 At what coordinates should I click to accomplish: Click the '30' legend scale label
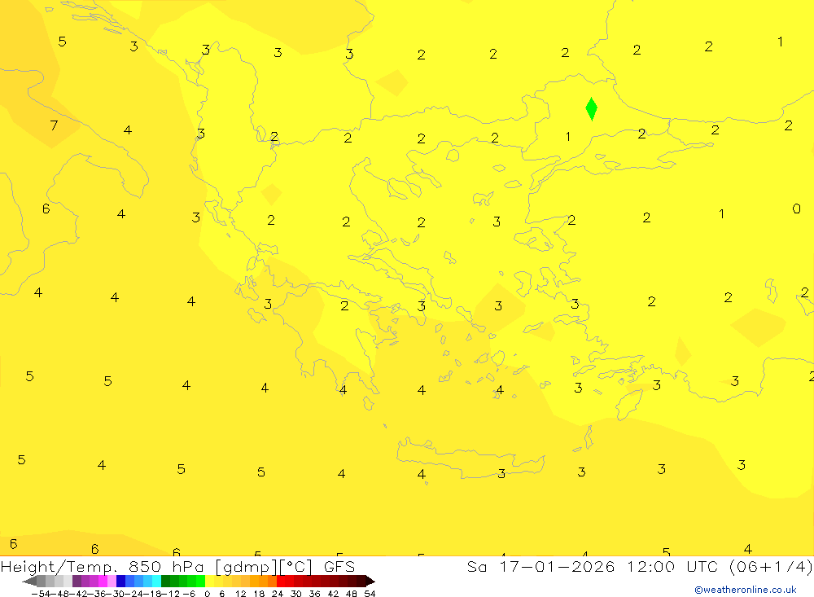coord(296,594)
